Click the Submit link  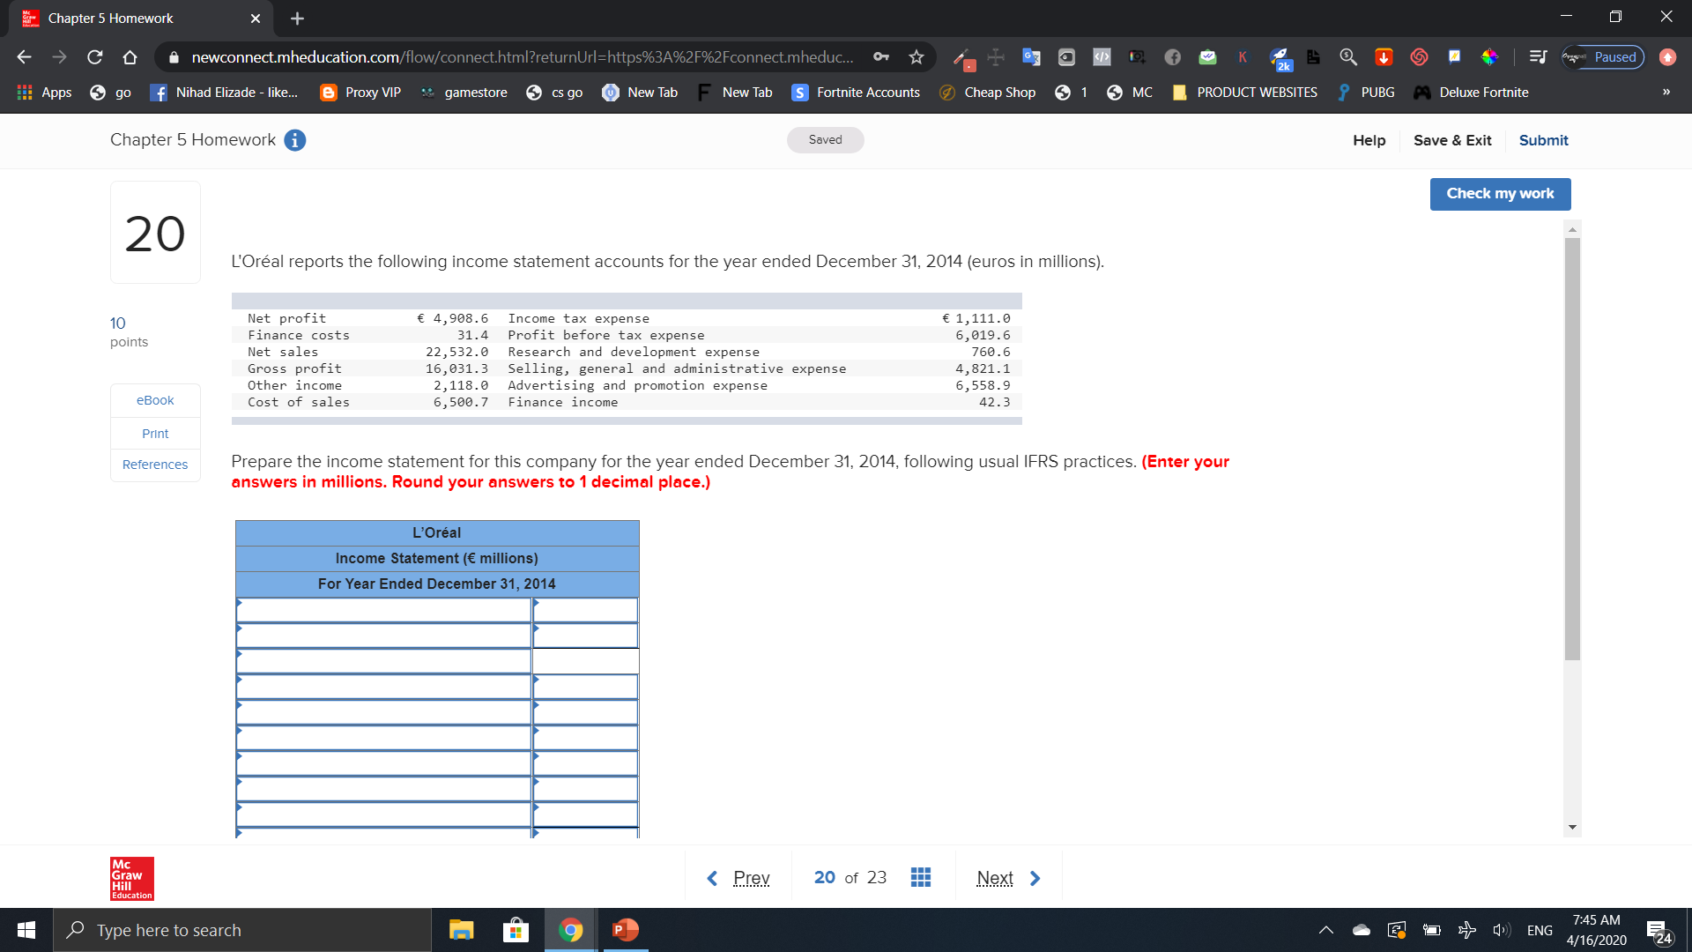(x=1543, y=140)
